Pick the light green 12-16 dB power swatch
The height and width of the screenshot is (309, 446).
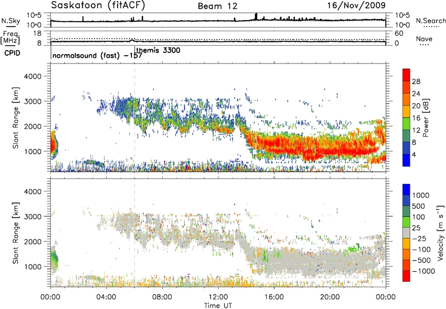[x=406, y=124]
